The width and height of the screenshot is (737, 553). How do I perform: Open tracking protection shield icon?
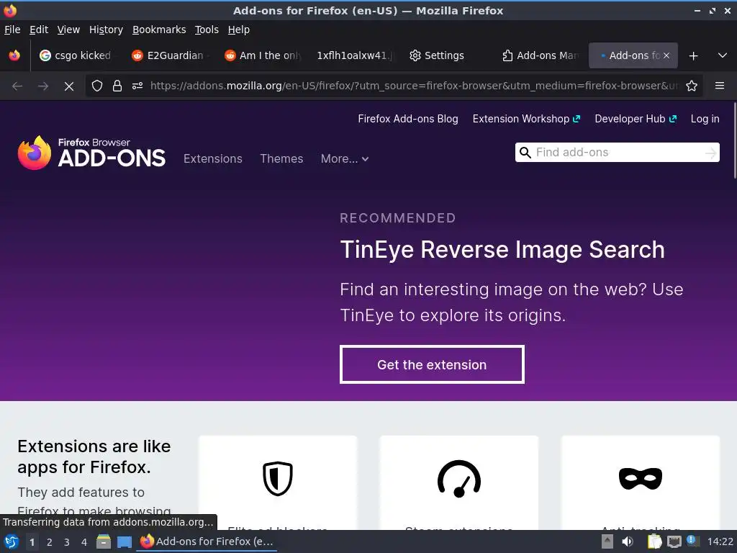[x=97, y=86]
